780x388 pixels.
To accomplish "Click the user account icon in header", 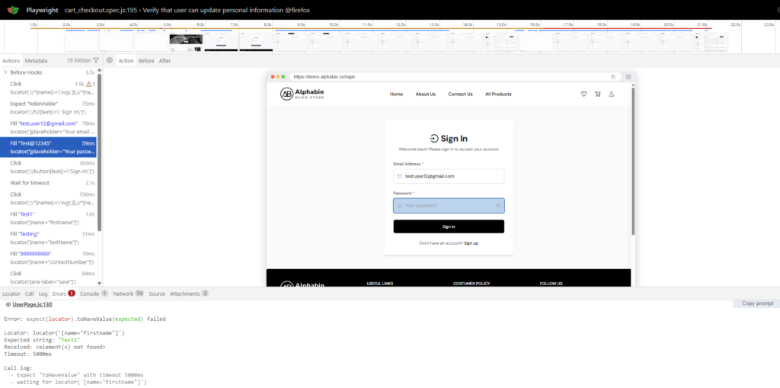I will pos(611,95).
